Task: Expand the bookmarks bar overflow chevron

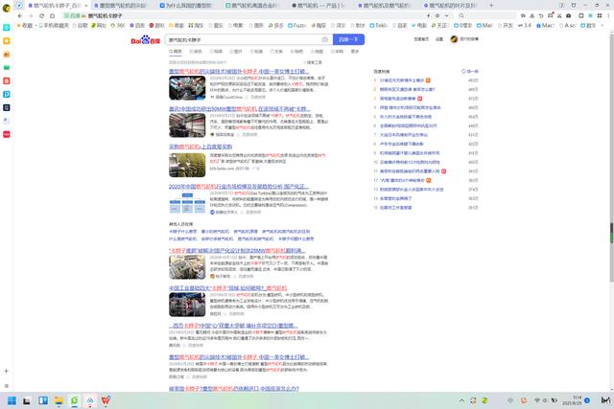Action: point(602,25)
